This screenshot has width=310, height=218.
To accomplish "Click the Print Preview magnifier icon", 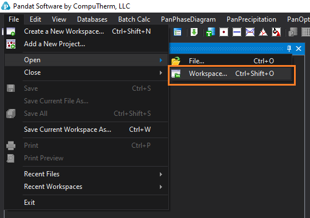I will 11,158.
